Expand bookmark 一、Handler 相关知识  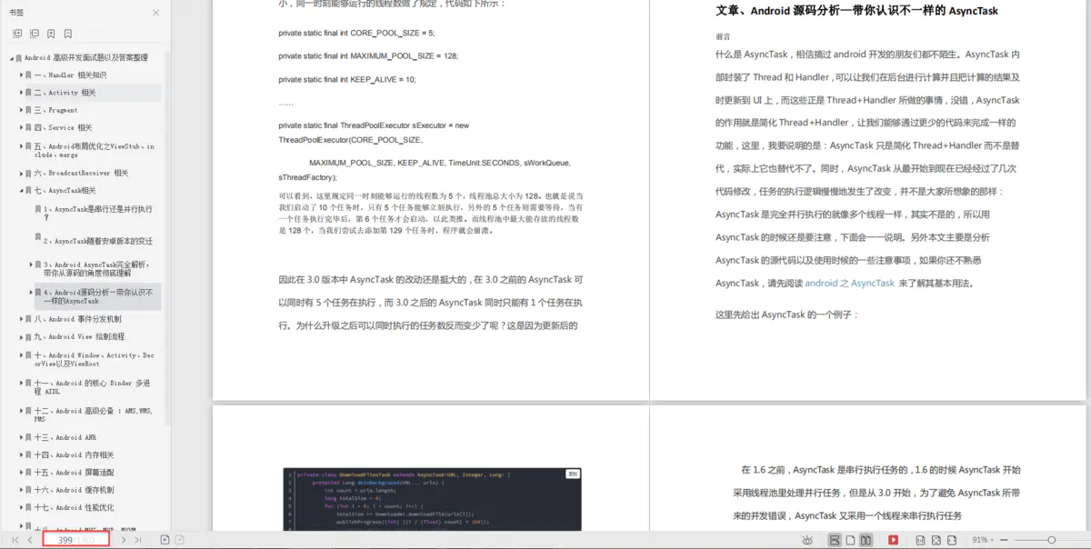tap(21, 75)
